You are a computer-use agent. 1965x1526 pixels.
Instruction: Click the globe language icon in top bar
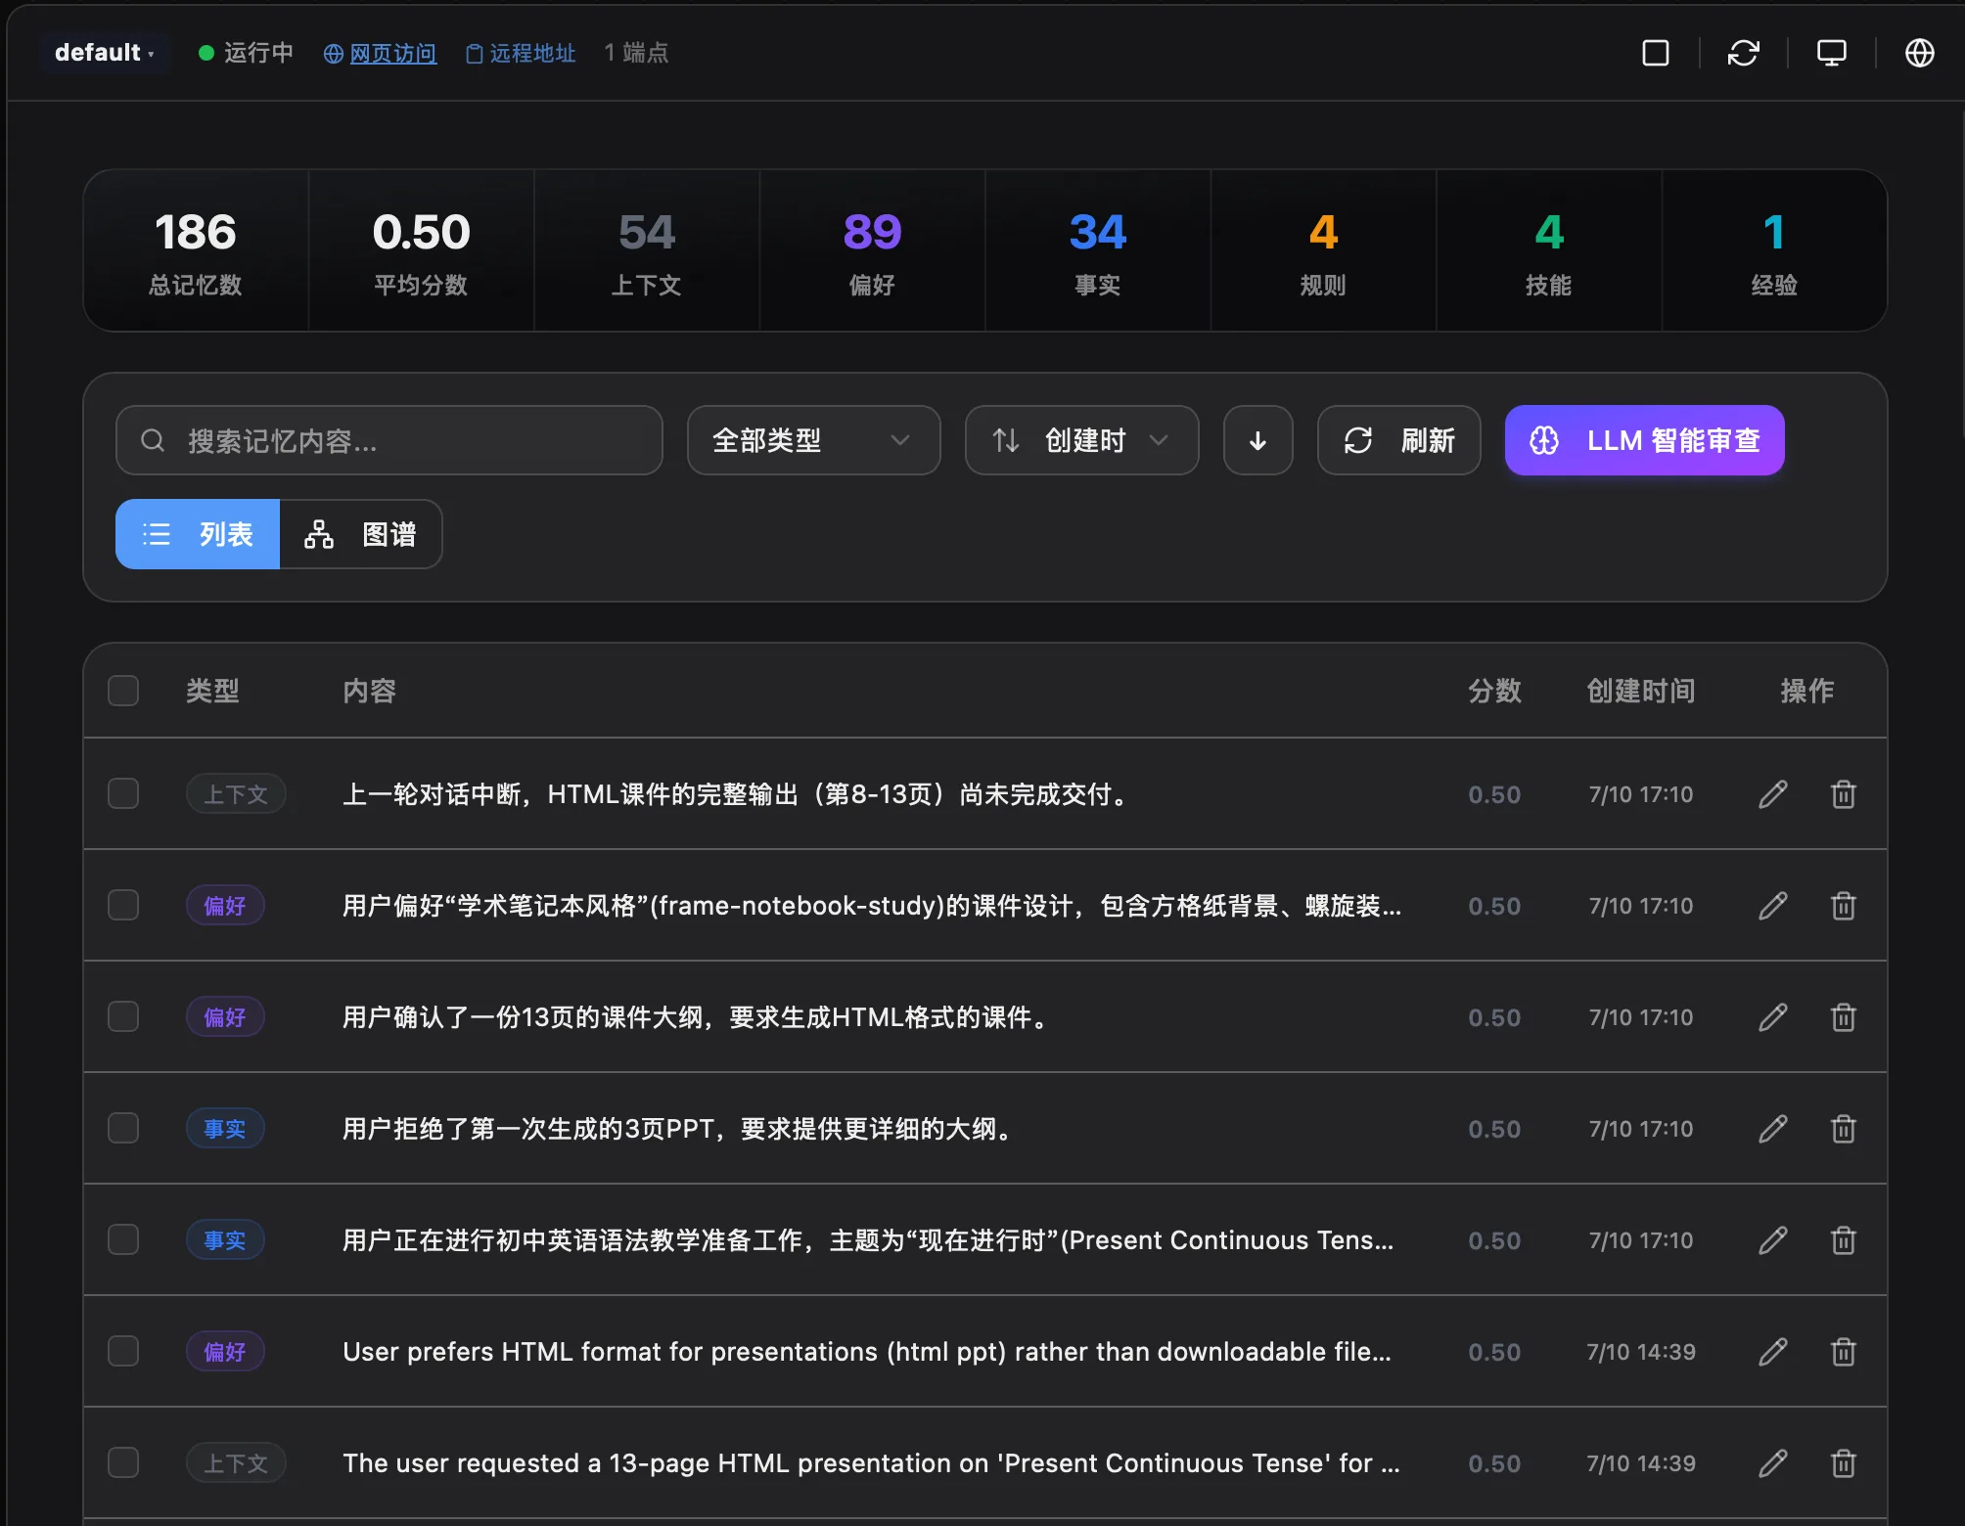[x=1919, y=53]
